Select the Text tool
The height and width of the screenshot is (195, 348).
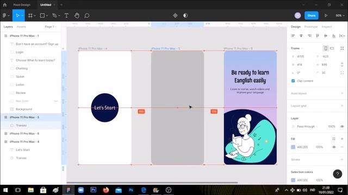[x=66, y=16]
